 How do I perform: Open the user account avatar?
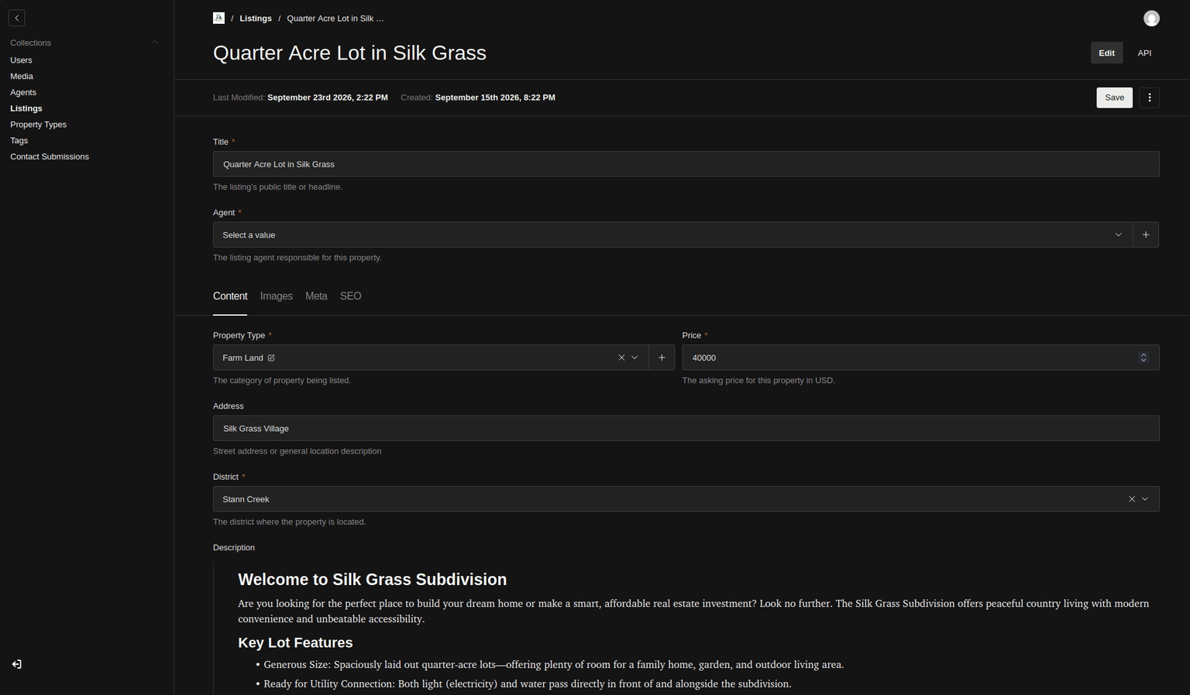(x=1151, y=19)
